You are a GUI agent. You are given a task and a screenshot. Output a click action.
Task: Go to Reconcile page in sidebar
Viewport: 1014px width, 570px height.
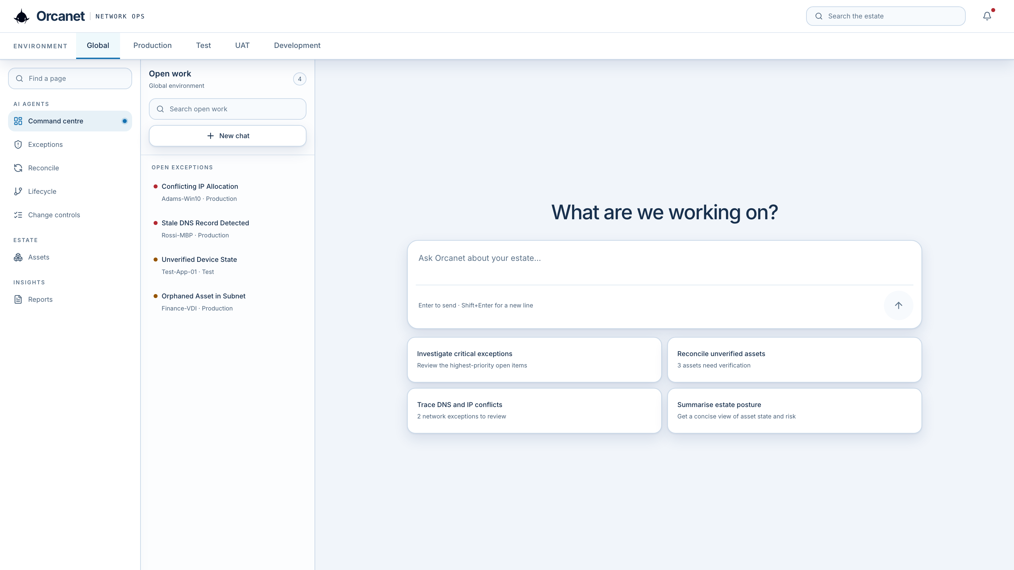tap(70, 168)
